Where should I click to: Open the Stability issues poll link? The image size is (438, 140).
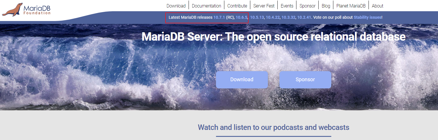(x=367, y=17)
